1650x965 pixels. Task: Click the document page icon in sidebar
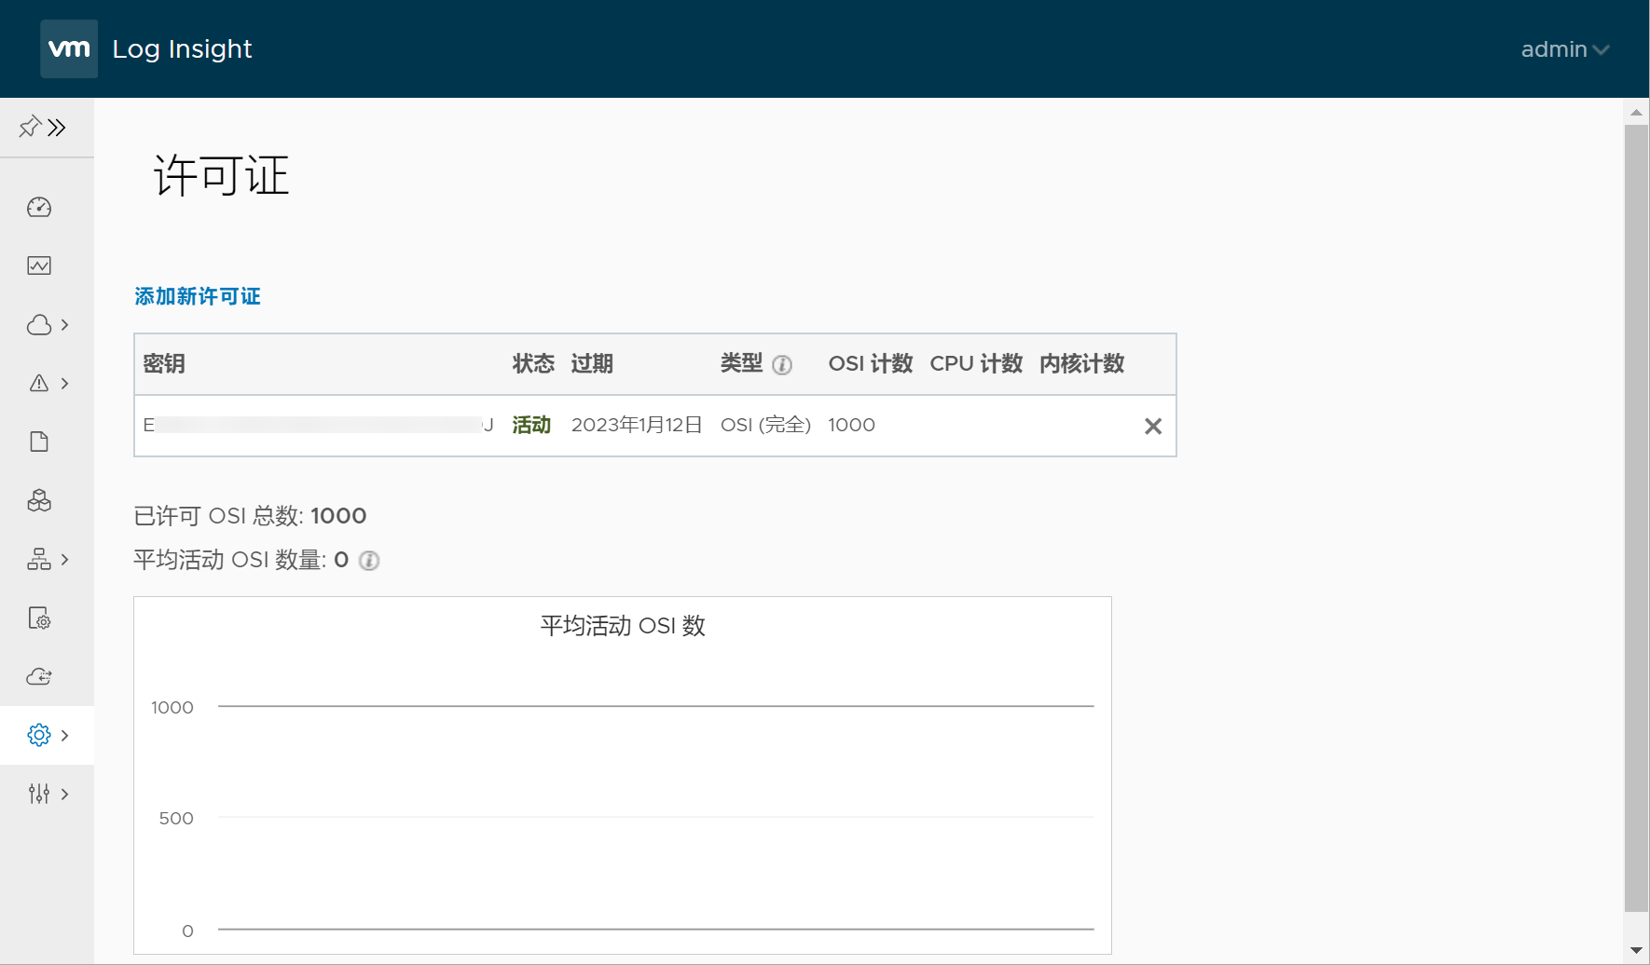[39, 442]
